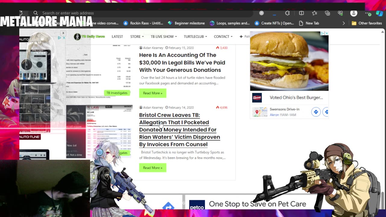Click the burger image in the ad
This screenshot has width=386, height=217.
289,61
